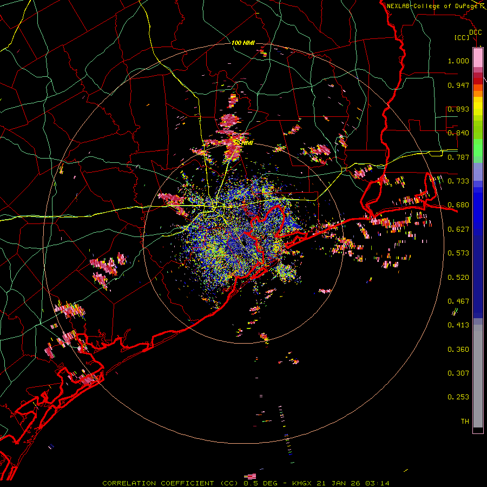This screenshot has height=487, width=487.
Task: Select the 0.413 legend value
Action: pyautogui.click(x=458, y=325)
